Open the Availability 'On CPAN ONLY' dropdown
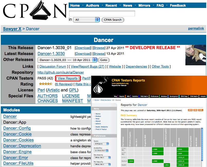 (101, 151)
